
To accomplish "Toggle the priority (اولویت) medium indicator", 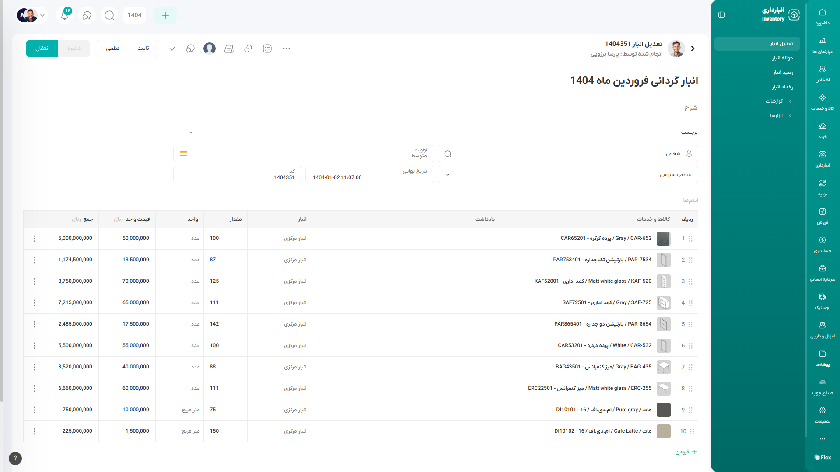I will pyautogui.click(x=183, y=154).
